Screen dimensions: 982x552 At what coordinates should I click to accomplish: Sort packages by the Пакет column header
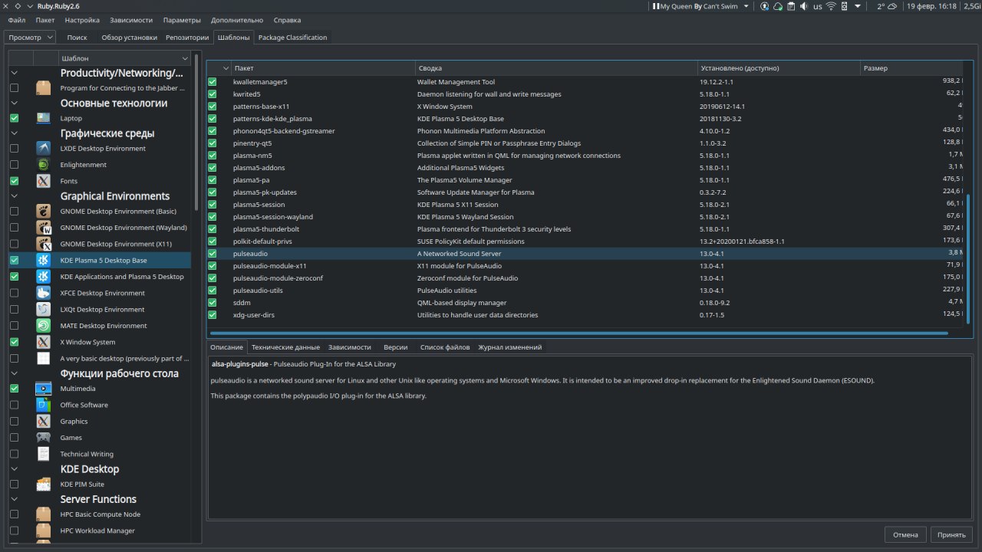[x=322, y=68]
